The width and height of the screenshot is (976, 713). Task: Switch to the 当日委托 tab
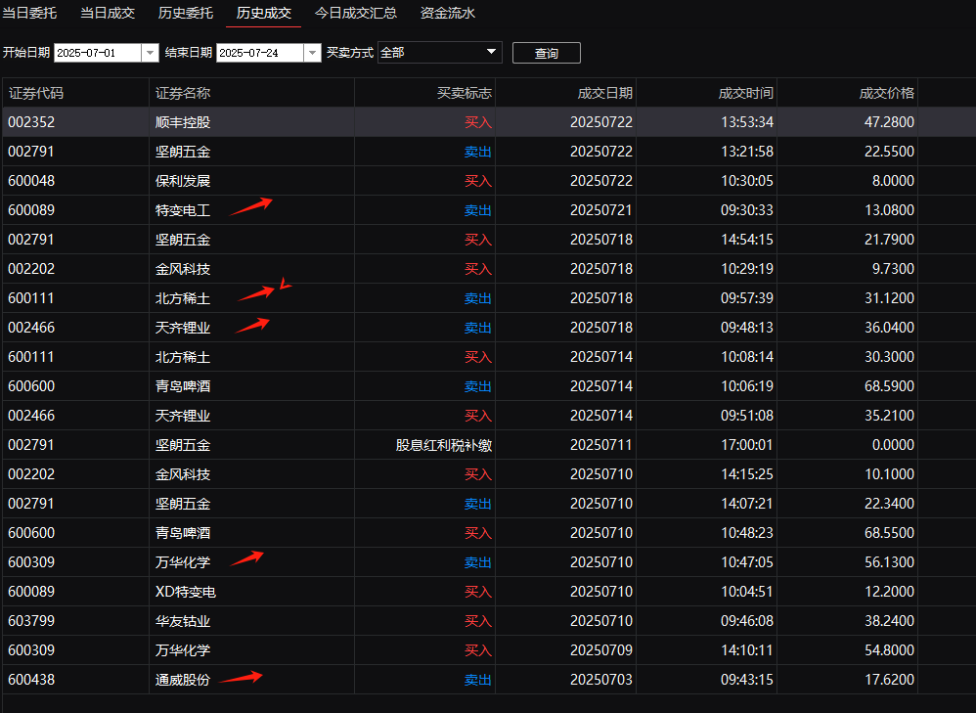29,13
